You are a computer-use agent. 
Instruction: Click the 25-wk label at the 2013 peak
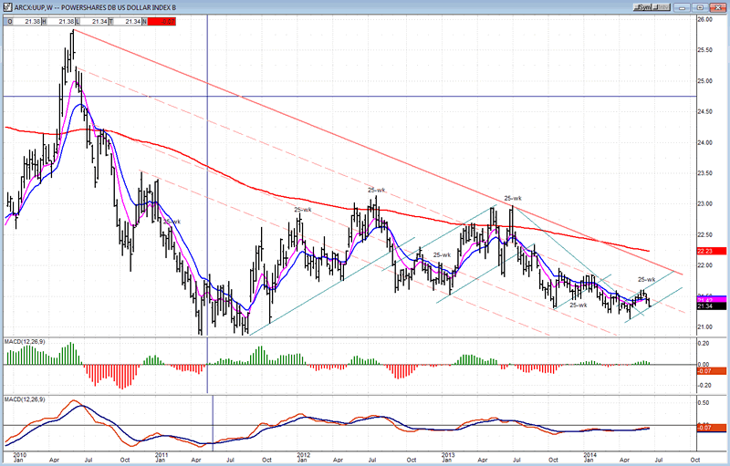512,198
